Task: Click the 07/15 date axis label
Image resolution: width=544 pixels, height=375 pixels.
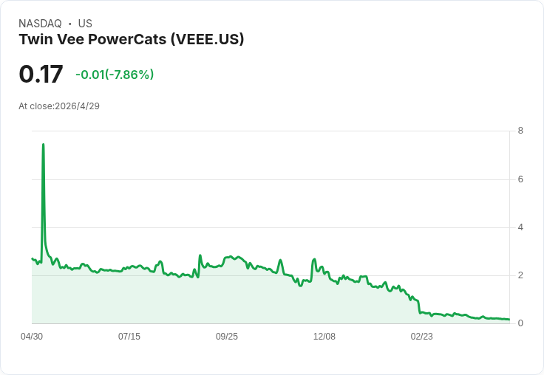Action: click(x=129, y=337)
